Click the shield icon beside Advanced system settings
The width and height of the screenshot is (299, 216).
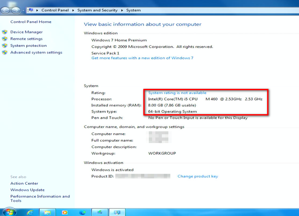(x=5, y=52)
